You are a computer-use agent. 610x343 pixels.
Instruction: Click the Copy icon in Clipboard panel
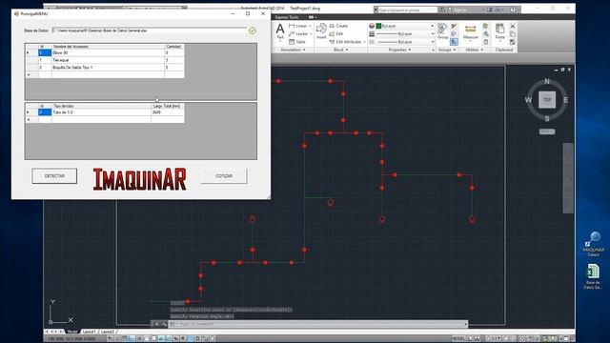(513, 34)
